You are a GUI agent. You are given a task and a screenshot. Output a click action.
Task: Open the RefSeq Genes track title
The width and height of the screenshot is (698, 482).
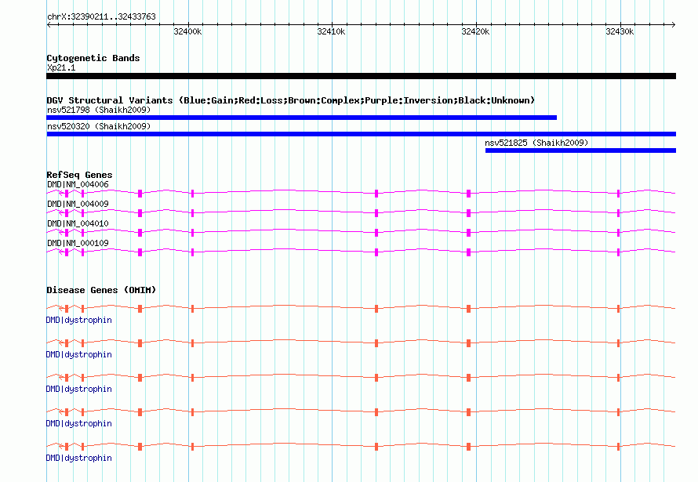point(79,175)
